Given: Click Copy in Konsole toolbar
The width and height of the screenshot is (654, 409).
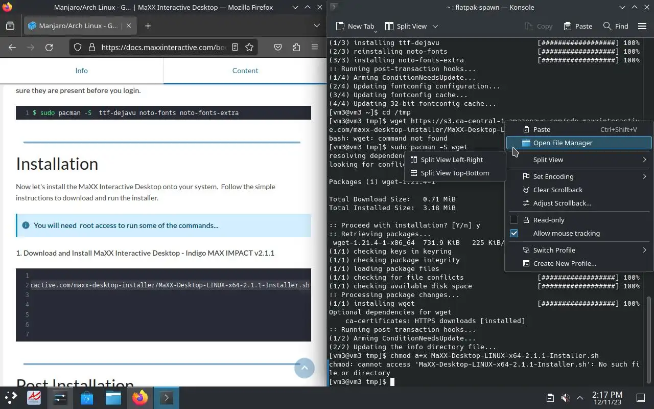Looking at the screenshot, I should tap(539, 26).
